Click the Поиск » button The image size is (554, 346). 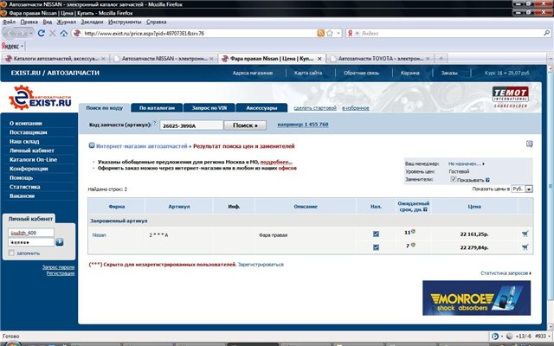click(245, 125)
